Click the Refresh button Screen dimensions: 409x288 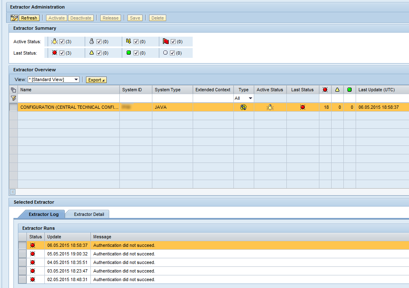coord(29,18)
